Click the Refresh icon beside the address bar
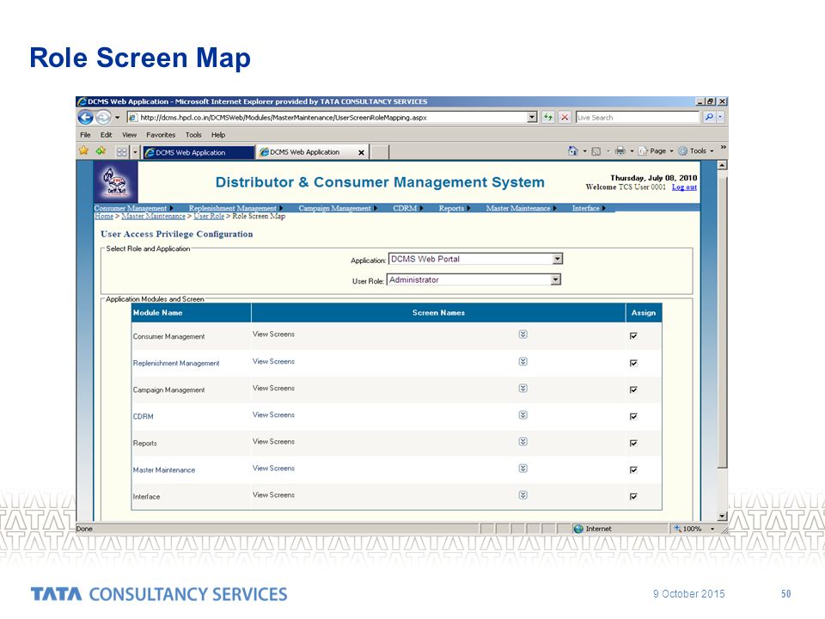This screenshot has width=825, height=619. 548,118
